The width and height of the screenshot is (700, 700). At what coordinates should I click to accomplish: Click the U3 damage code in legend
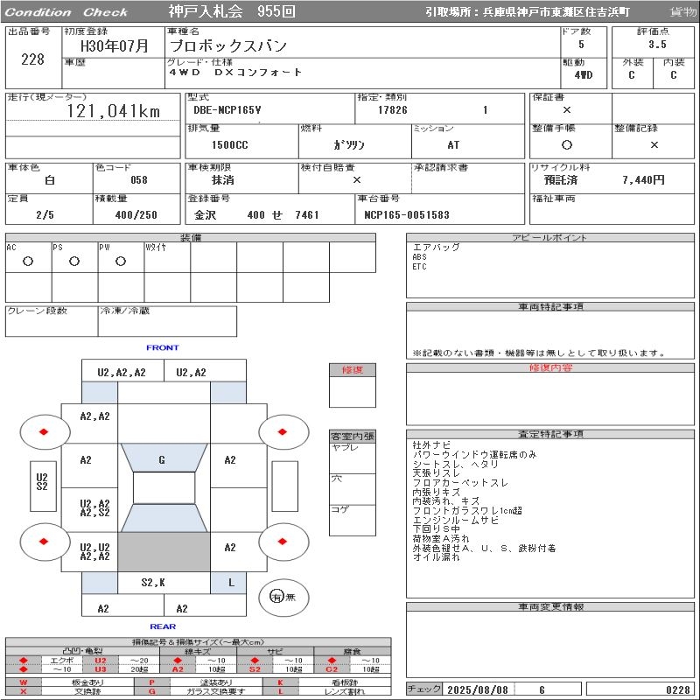(x=100, y=669)
